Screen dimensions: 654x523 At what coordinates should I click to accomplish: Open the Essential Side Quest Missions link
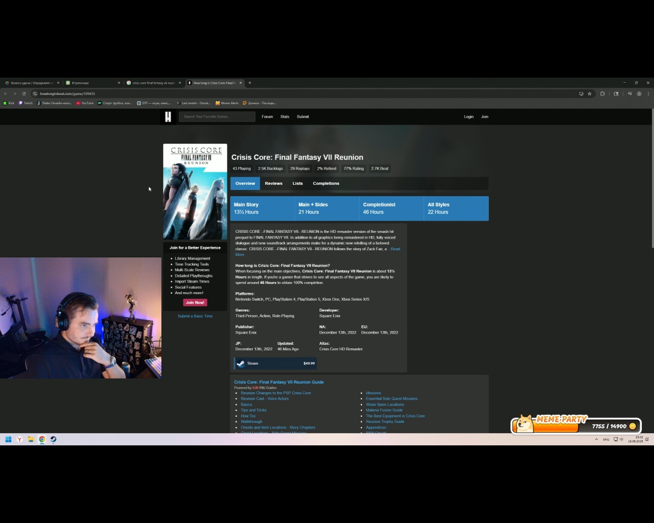click(392, 399)
